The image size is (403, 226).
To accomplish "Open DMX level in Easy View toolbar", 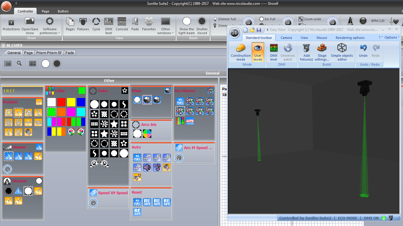I will 273,52.
